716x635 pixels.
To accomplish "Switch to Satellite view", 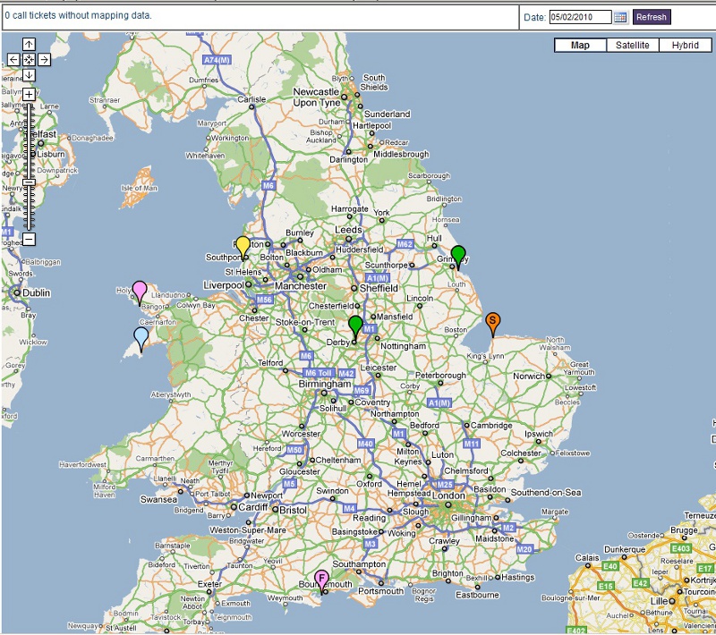I will pyautogui.click(x=633, y=45).
